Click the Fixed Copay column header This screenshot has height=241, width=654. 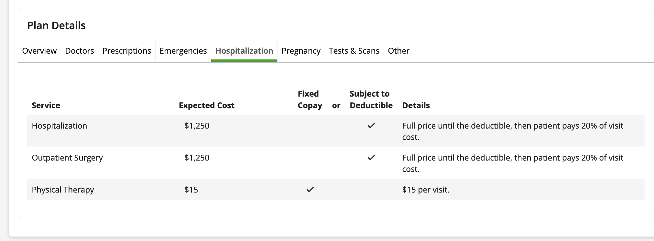[310, 100]
